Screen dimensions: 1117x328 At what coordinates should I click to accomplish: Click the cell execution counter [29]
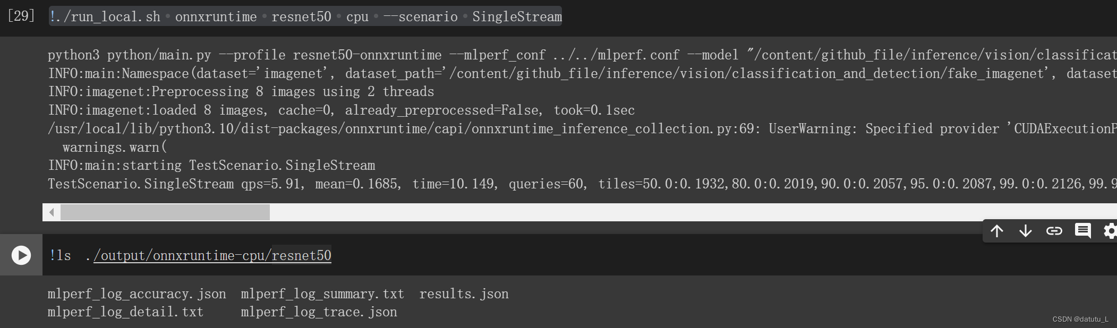[x=21, y=16]
